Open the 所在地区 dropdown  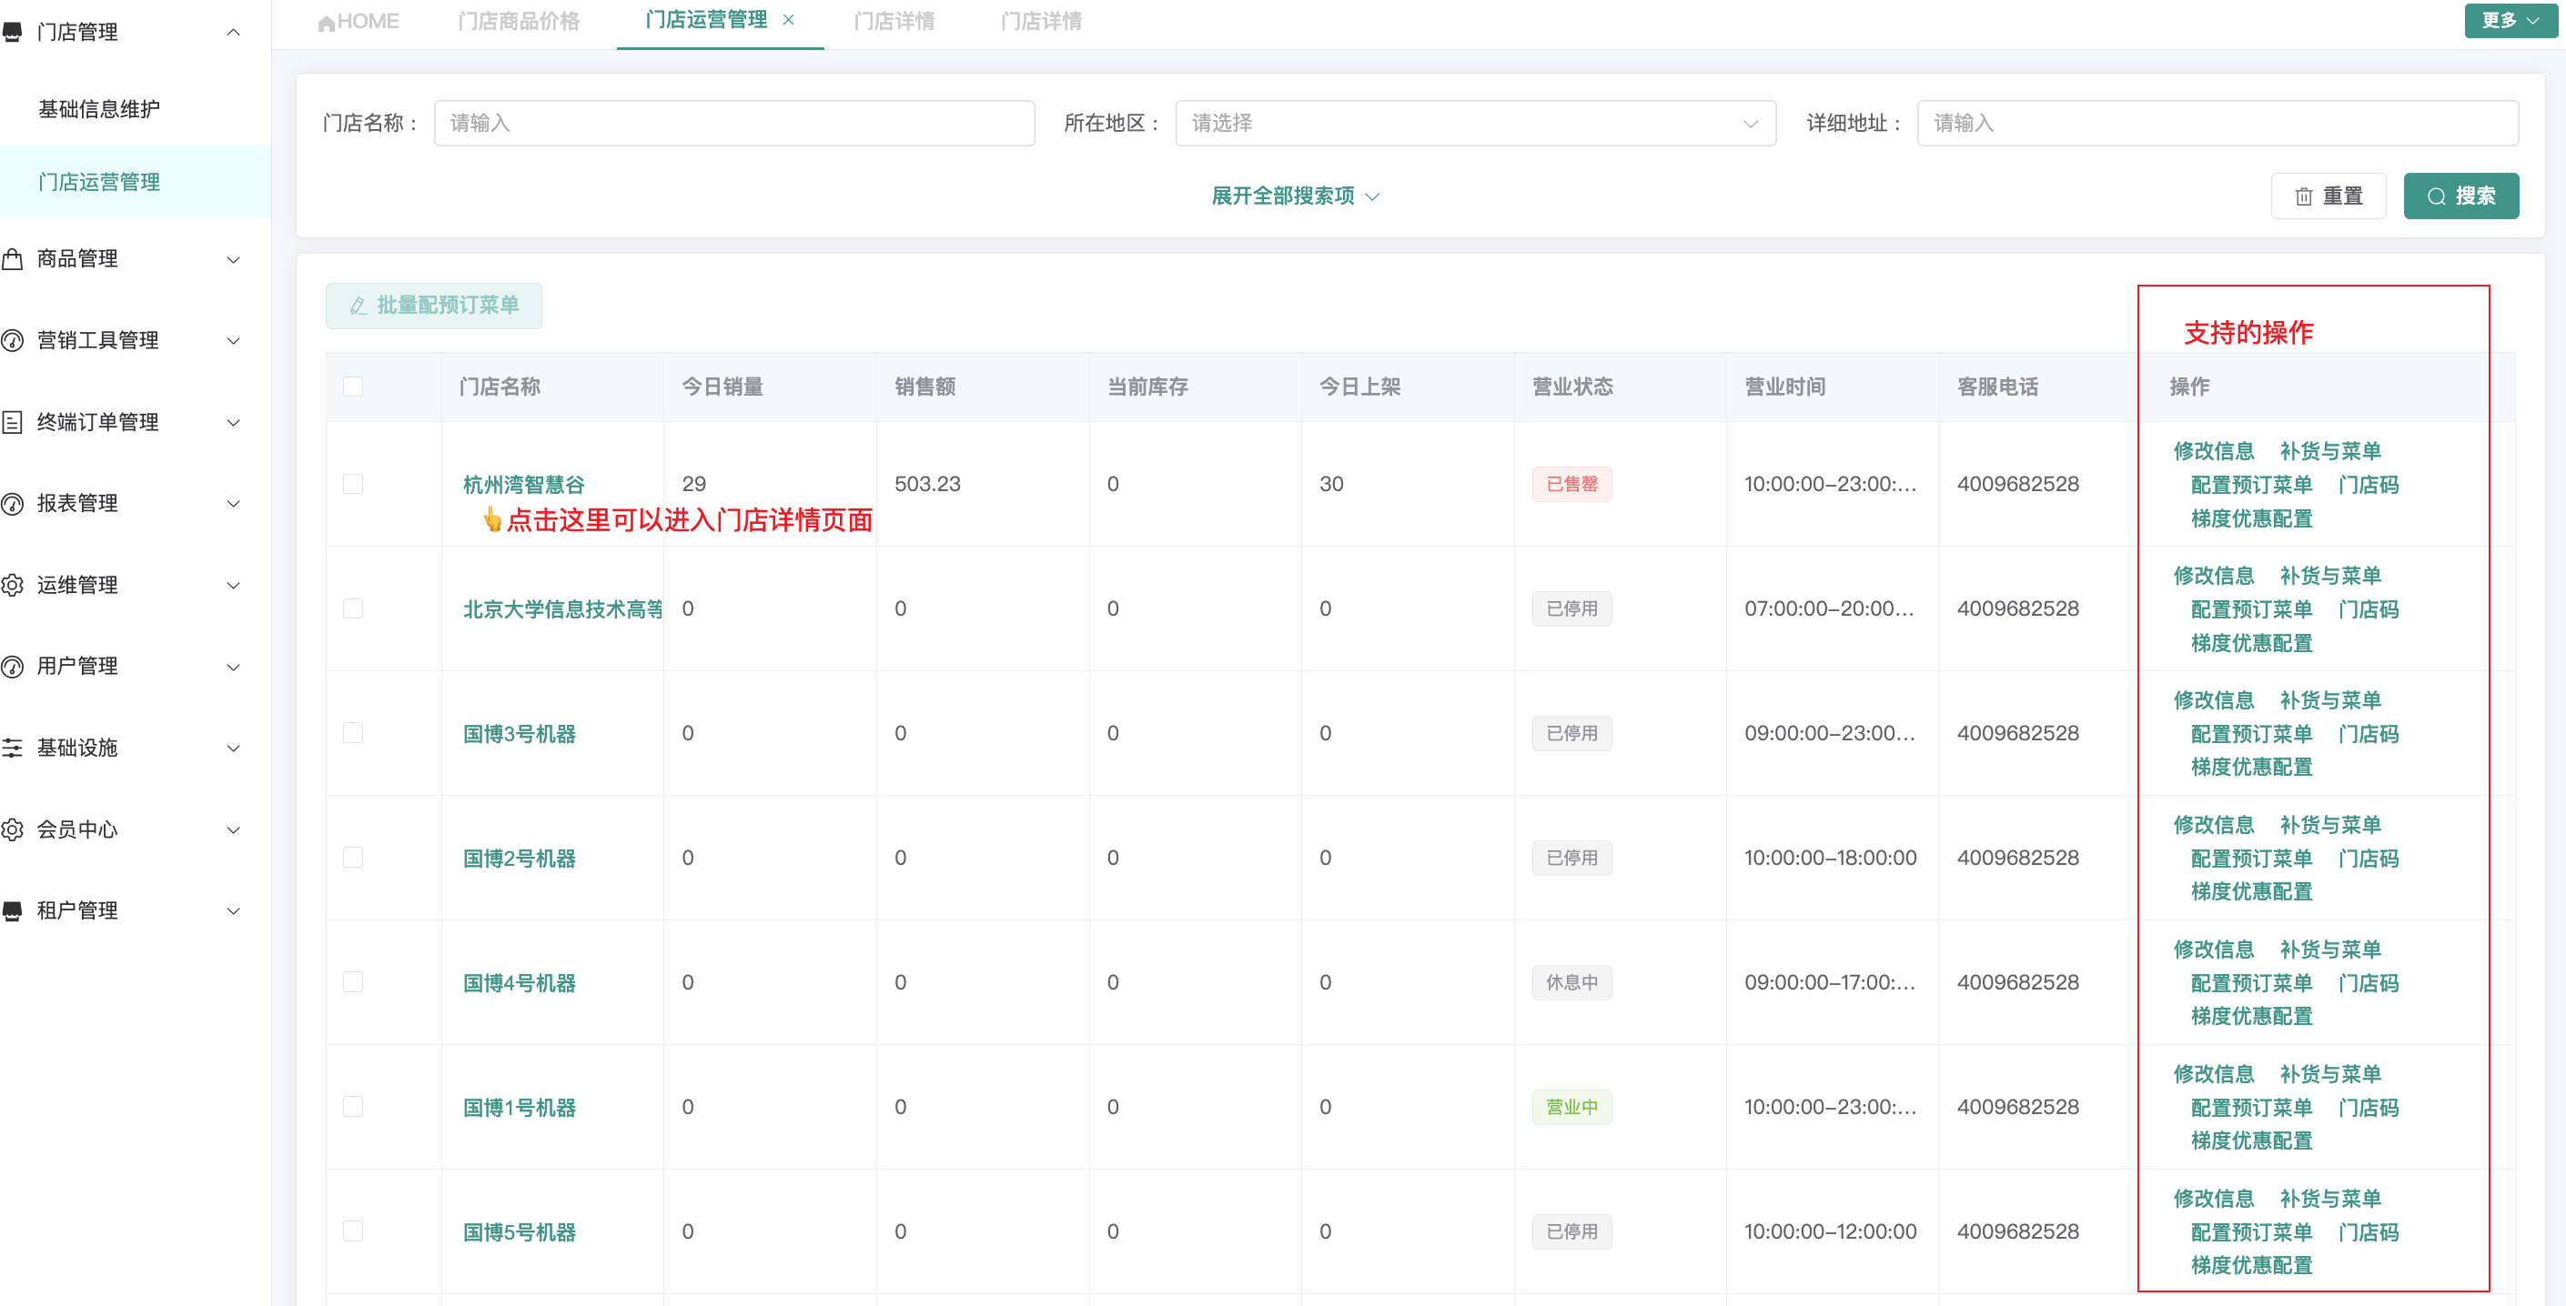pos(1475,123)
